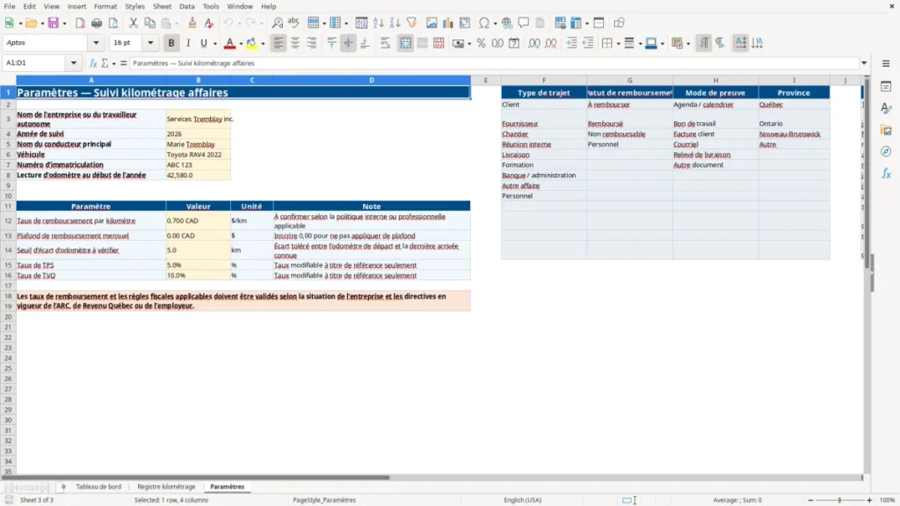
Task: Toggle Wrap Text for the selected cells
Action: tap(385, 43)
